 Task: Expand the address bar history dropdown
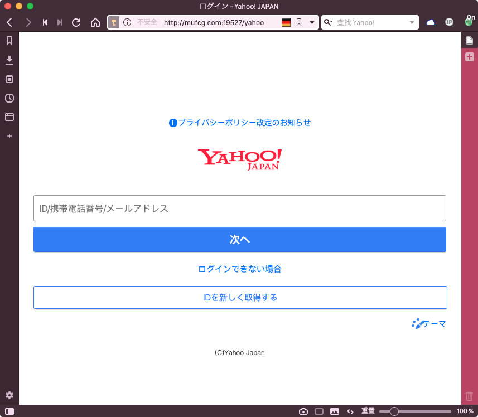point(312,22)
